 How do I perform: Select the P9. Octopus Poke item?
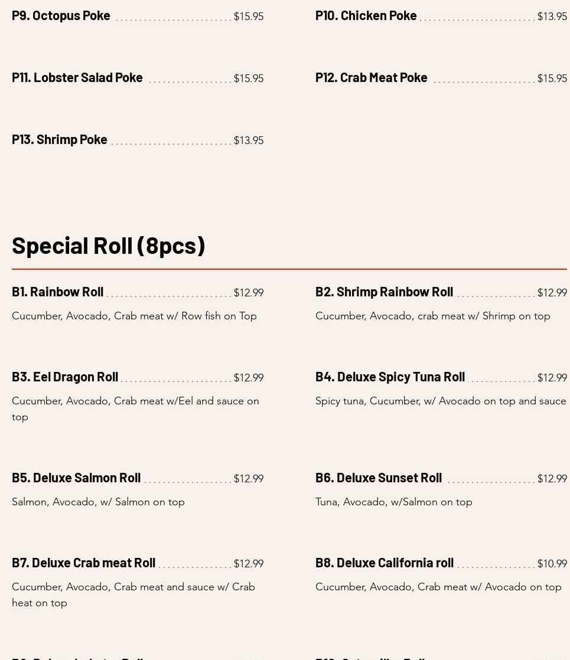click(61, 15)
